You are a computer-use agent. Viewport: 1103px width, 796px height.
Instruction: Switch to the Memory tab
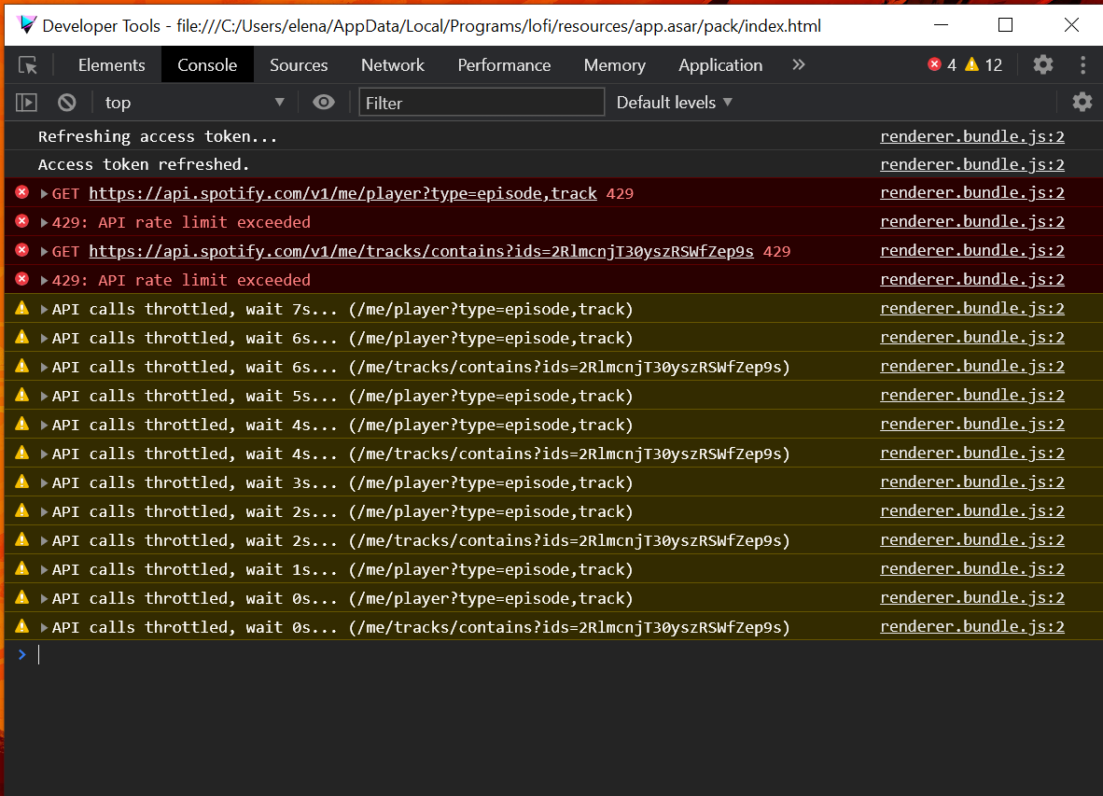click(614, 65)
